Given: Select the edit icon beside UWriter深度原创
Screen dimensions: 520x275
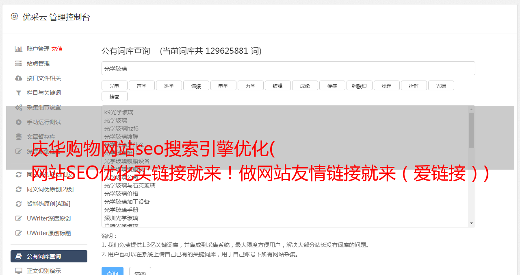Looking at the screenshot, I should pyautogui.click(x=18, y=218).
